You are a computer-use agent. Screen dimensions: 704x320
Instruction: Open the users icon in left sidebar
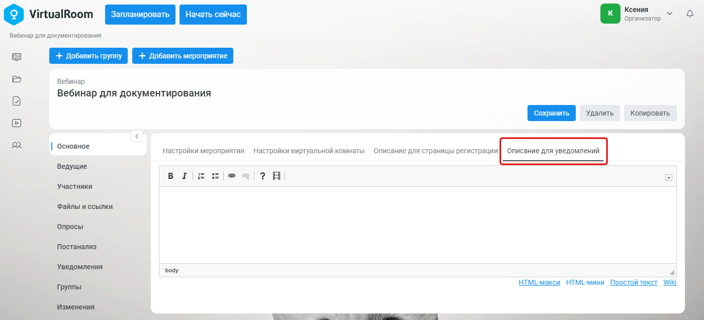pos(17,145)
